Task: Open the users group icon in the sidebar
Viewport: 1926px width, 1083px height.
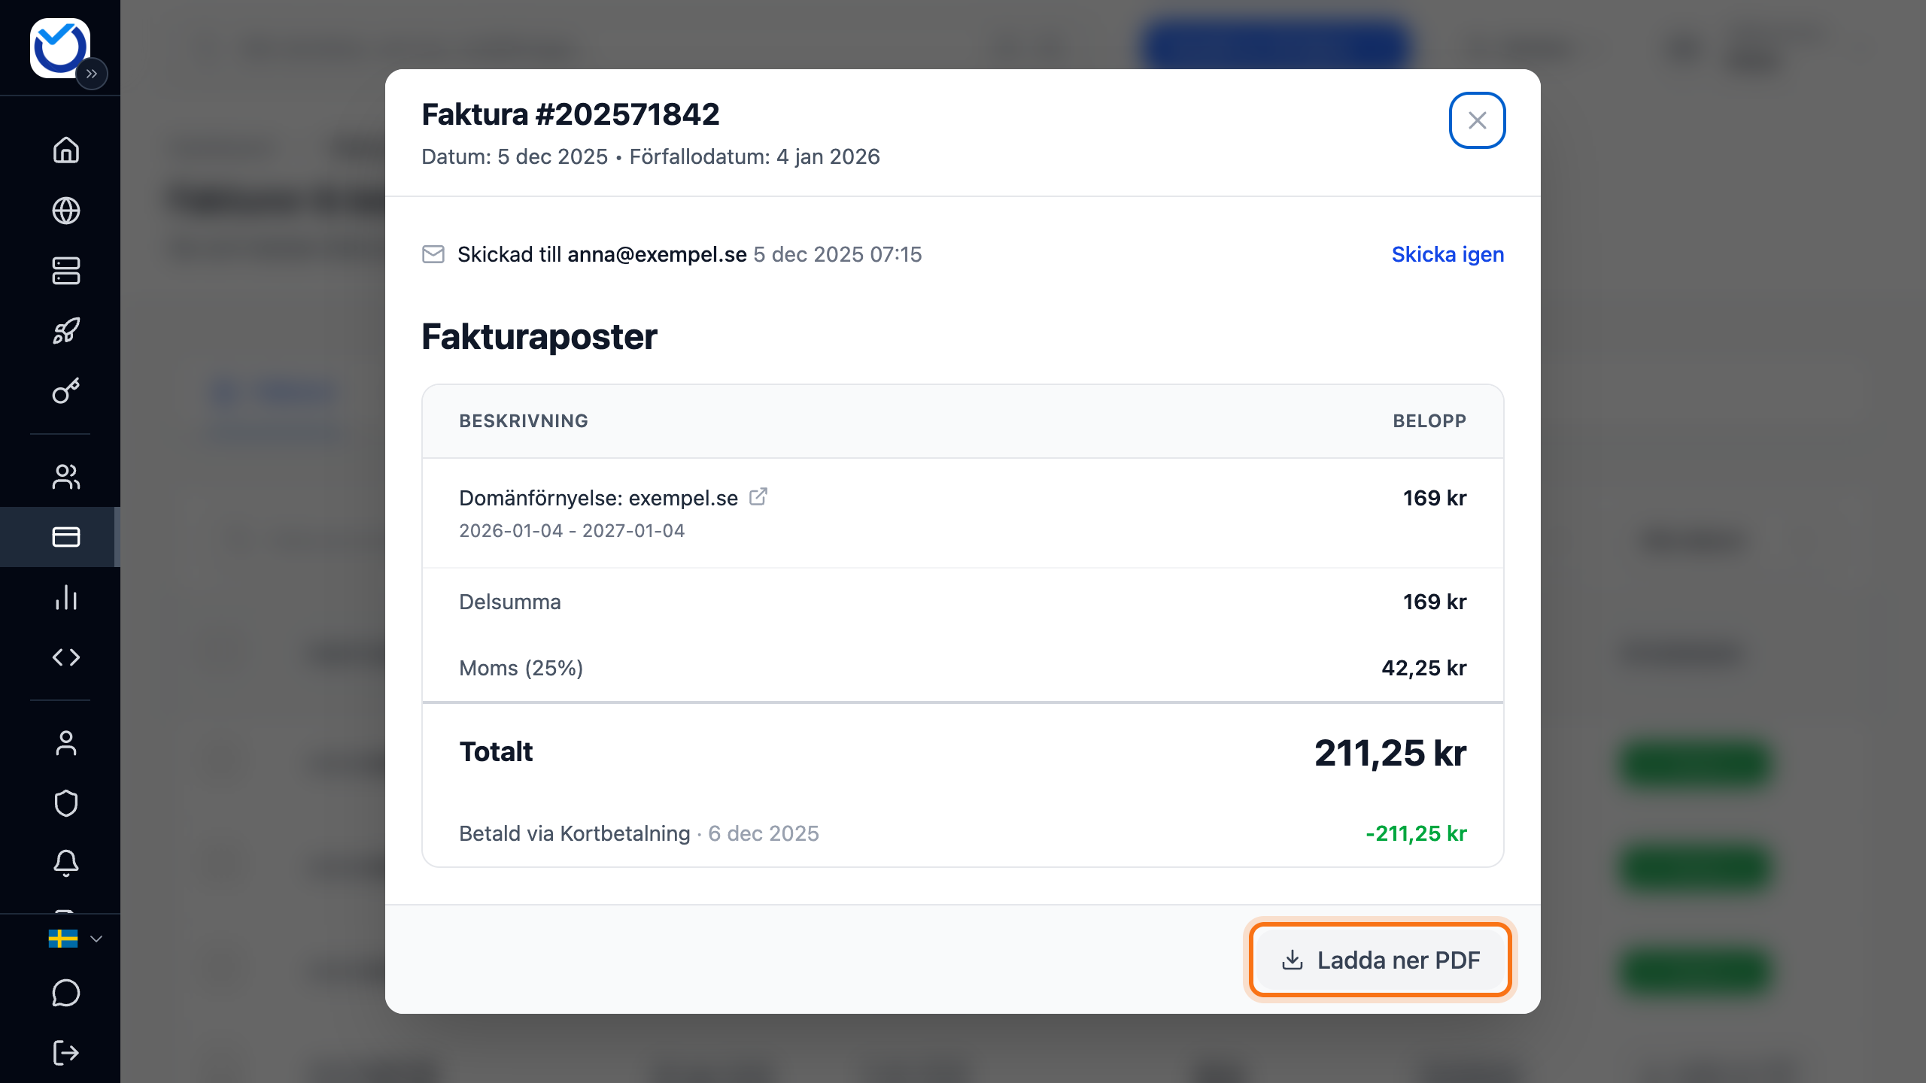Action: 66,477
